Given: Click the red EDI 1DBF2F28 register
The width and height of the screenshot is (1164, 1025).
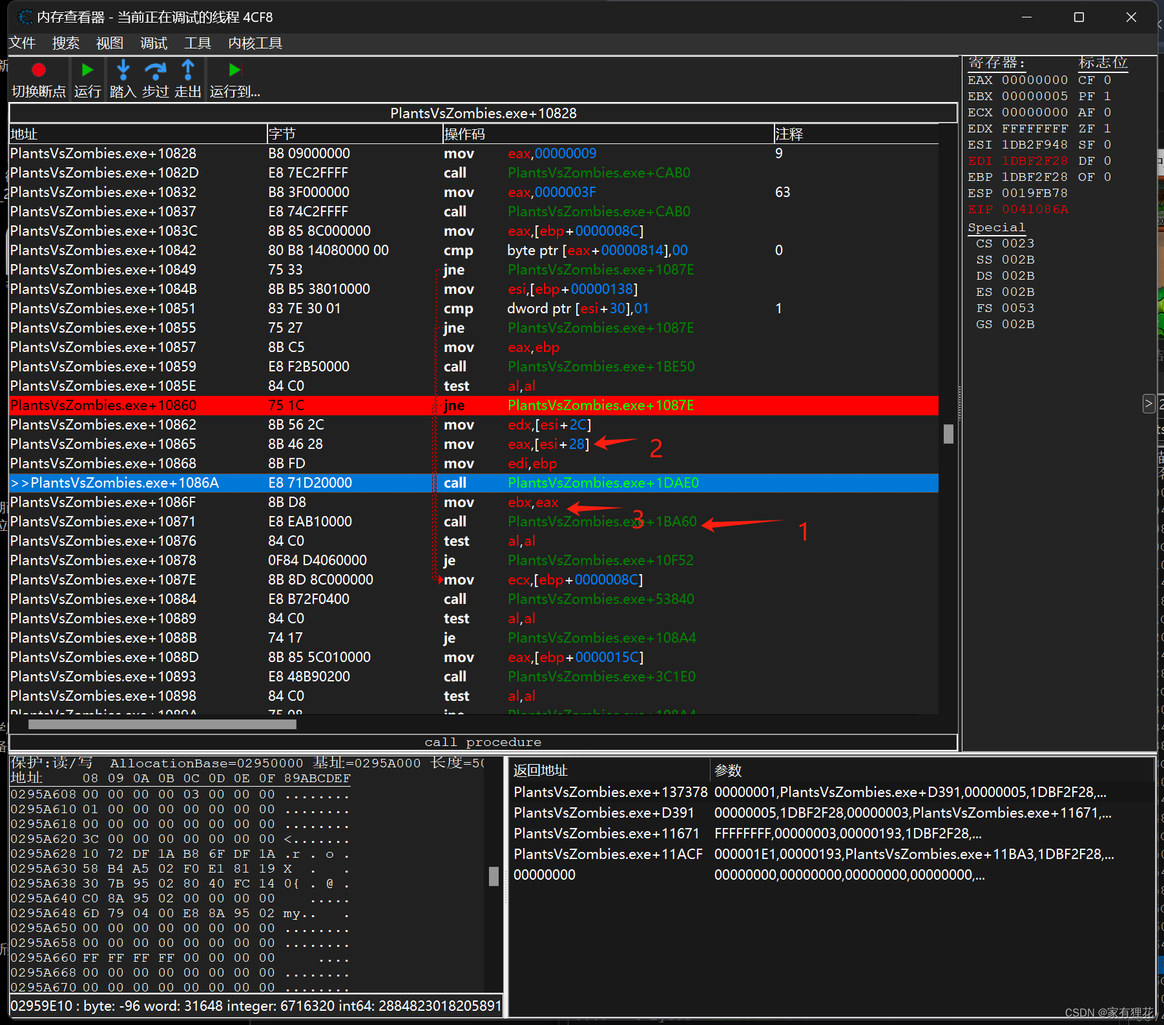Looking at the screenshot, I should click(x=1017, y=161).
